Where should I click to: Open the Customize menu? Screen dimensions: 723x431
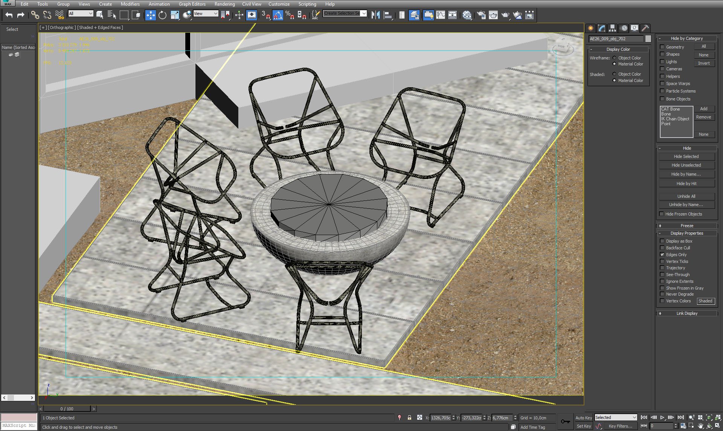tap(279, 4)
